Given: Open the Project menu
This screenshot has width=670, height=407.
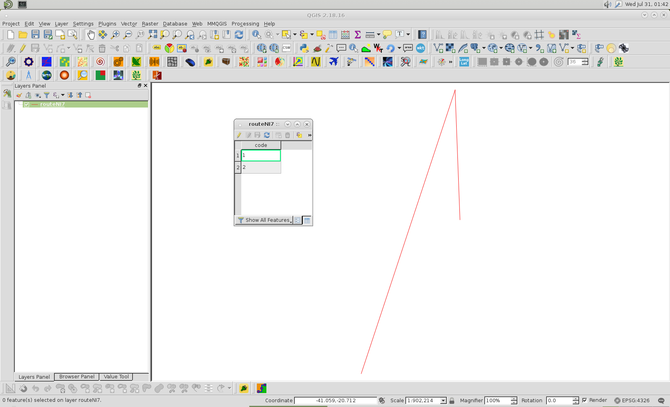Looking at the screenshot, I should pyautogui.click(x=11, y=24).
